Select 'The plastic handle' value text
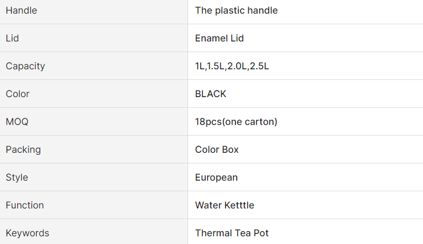This screenshot has height=244, width=423. pyautogui.click(x=236, y=11)
